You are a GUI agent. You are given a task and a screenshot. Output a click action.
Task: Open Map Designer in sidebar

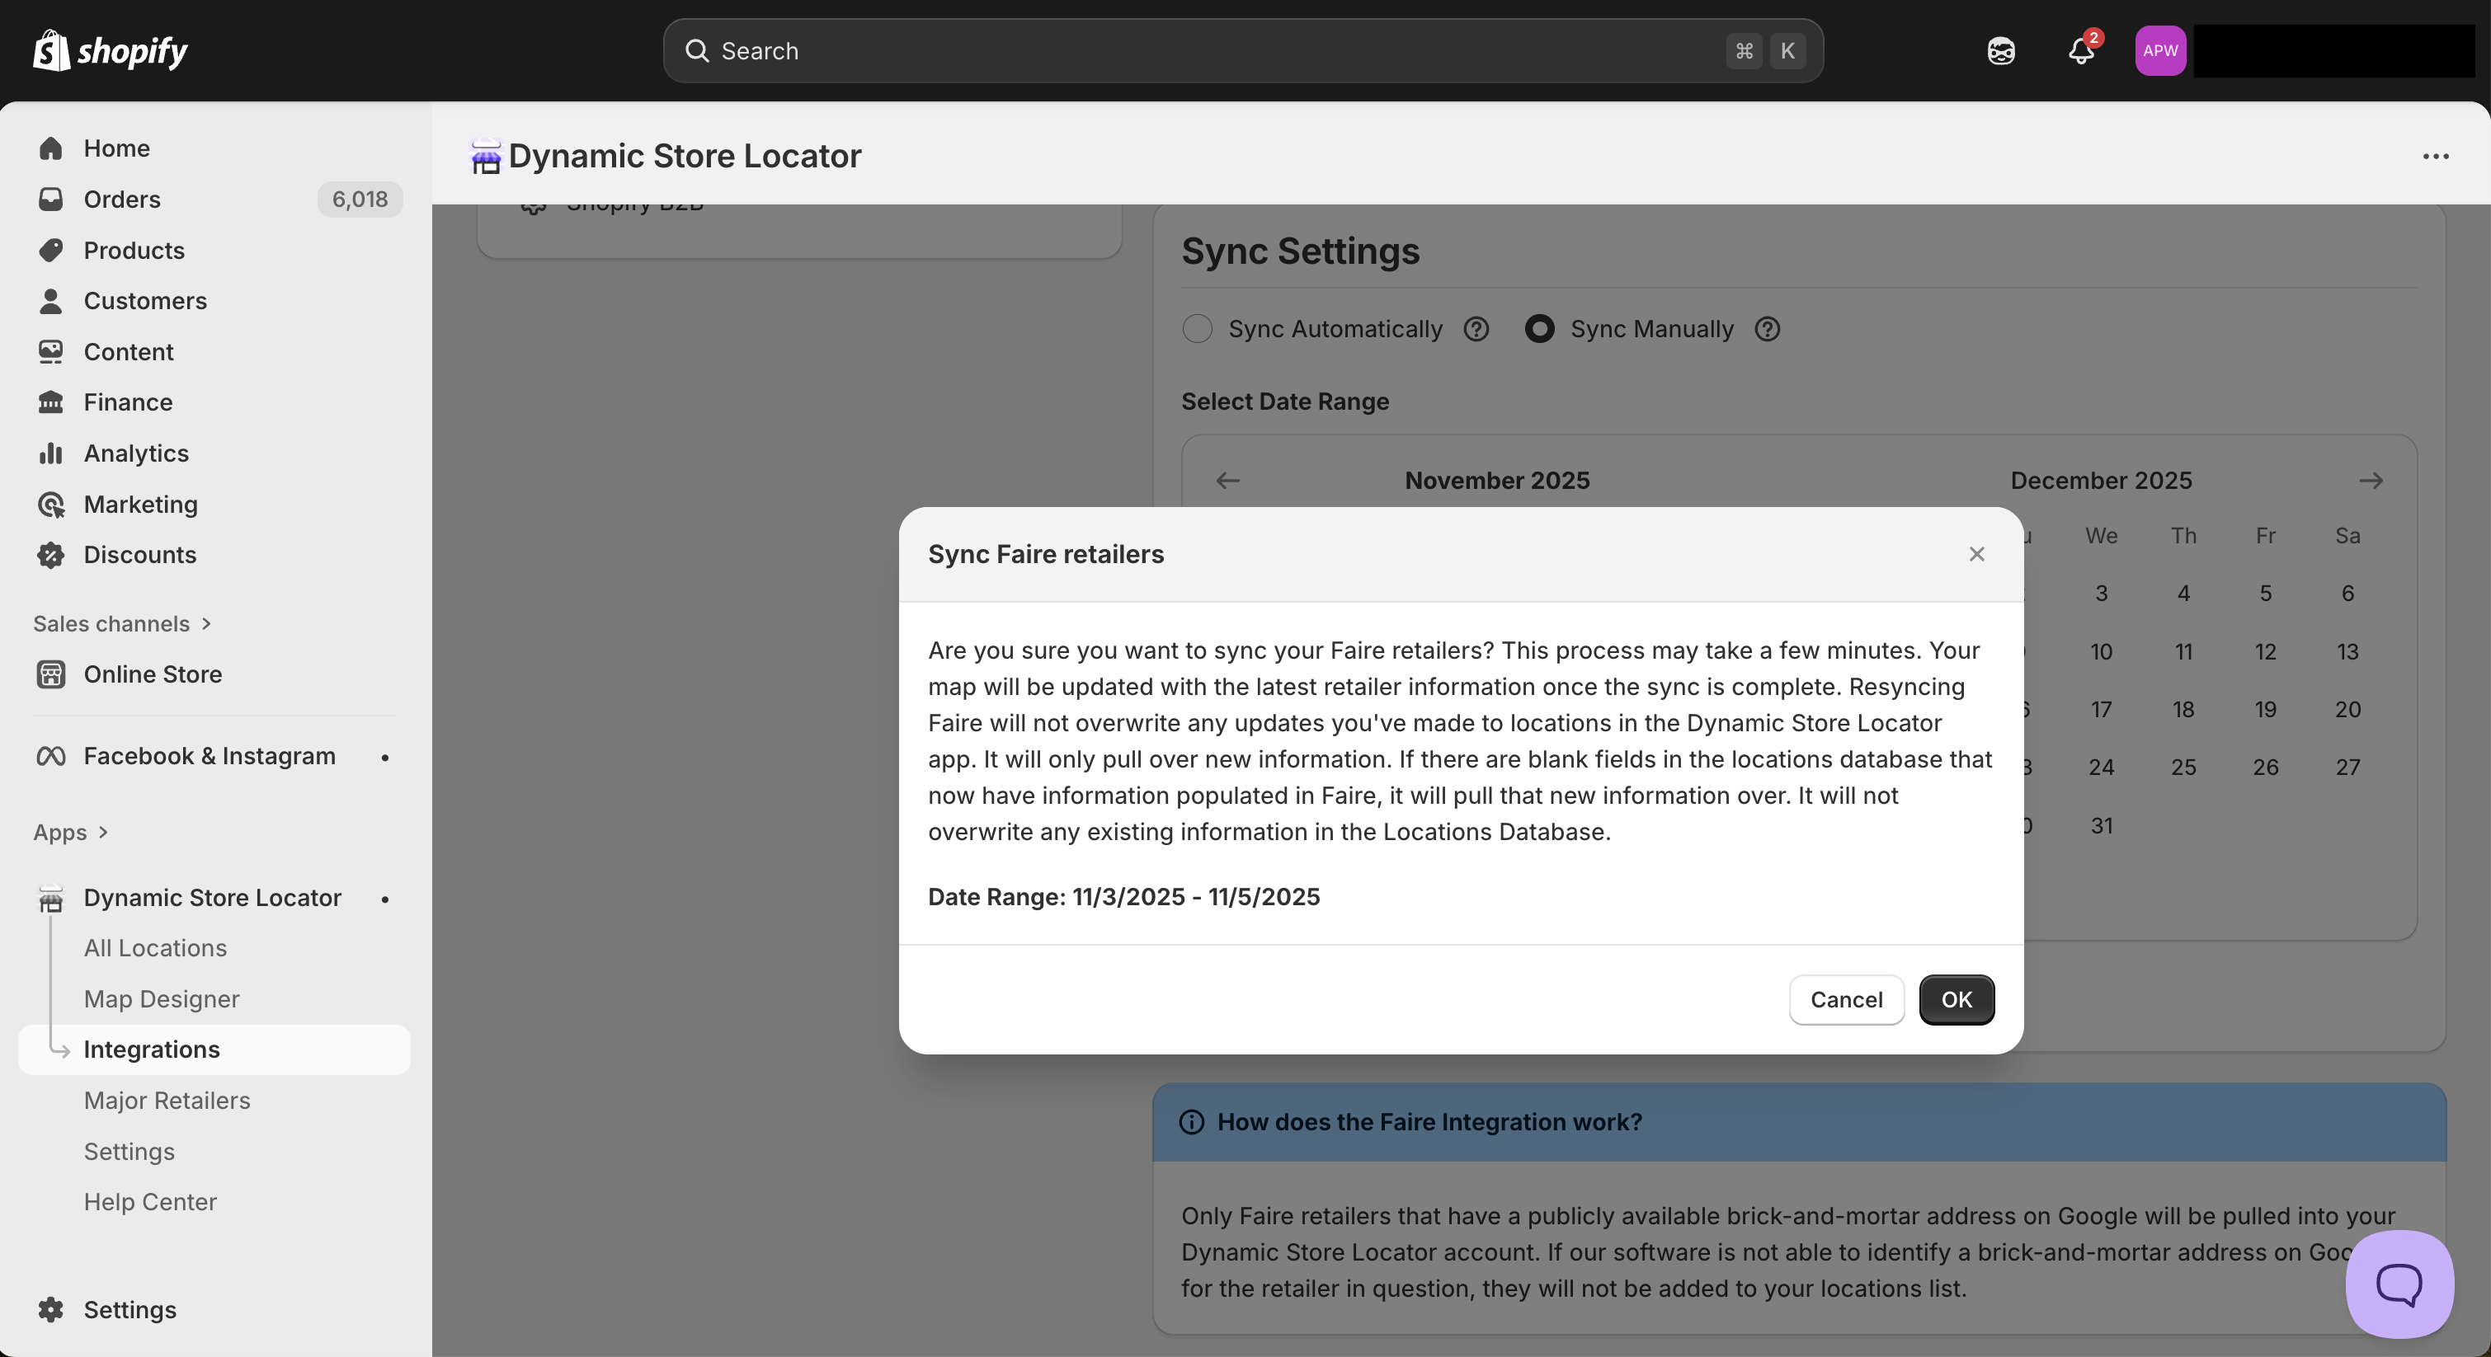coord(162,998)
